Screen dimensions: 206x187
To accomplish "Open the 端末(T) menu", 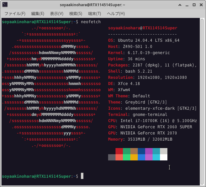I will point(95,14).
